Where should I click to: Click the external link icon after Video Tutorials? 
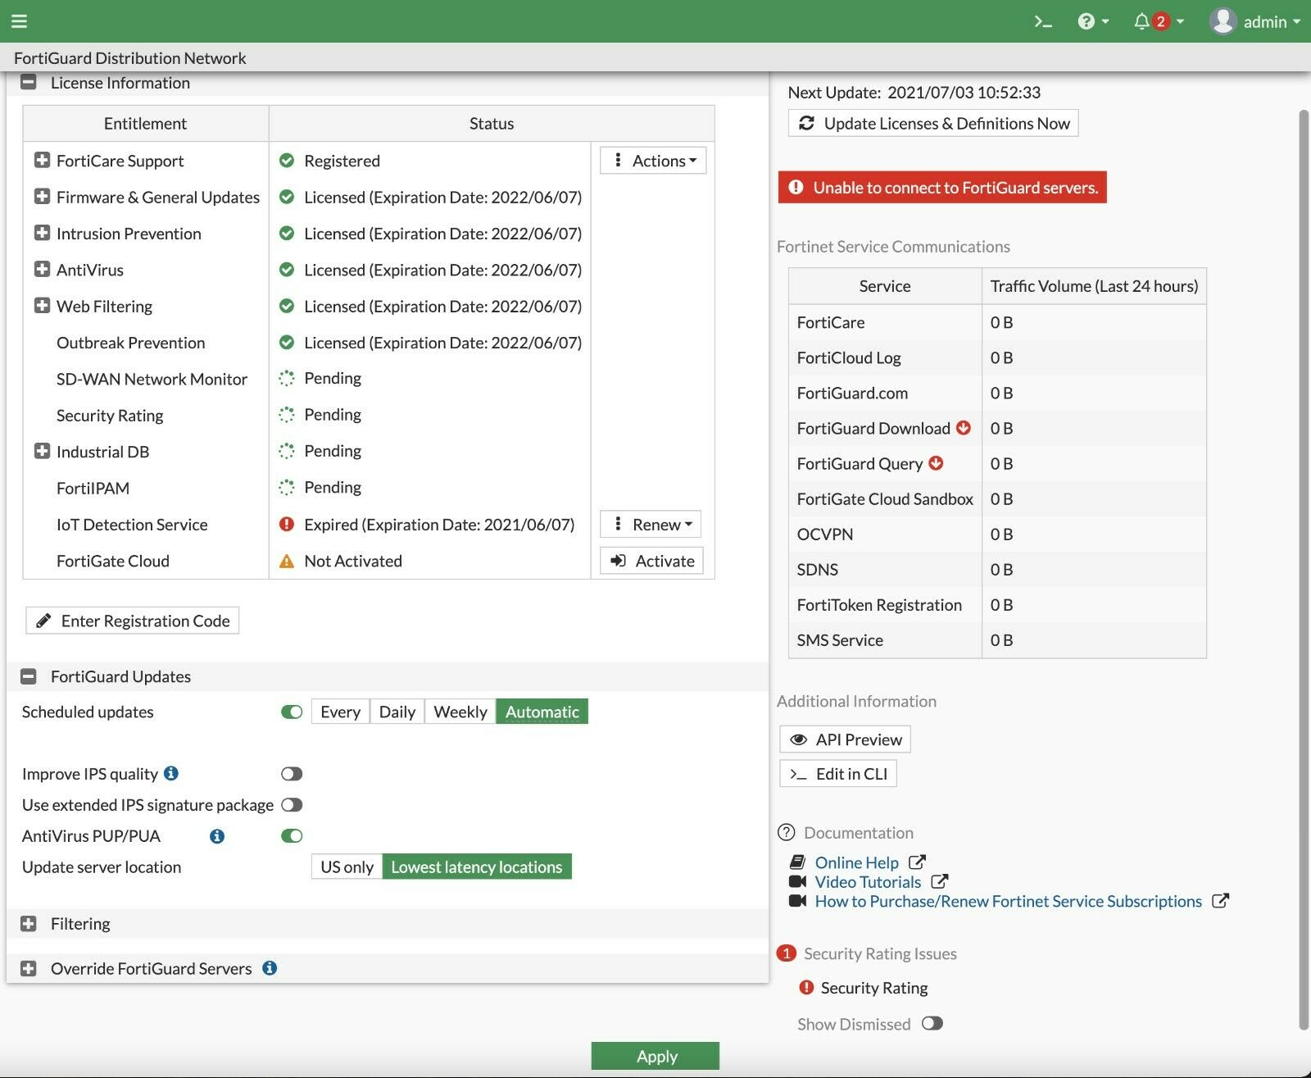[x=940, y=881]
